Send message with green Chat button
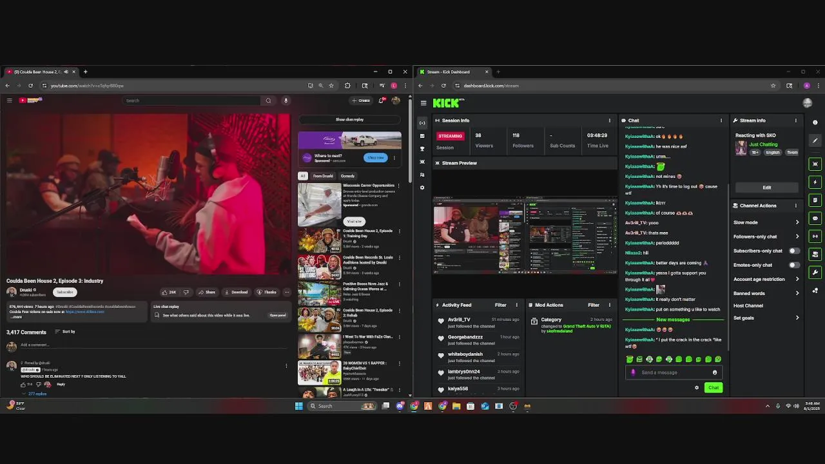This screenshot has width=825, height=464. click(713, 388)
